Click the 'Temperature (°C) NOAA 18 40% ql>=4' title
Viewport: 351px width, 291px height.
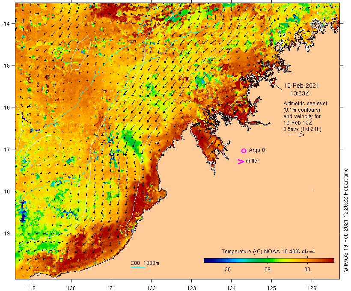click(x=268, y=252)
